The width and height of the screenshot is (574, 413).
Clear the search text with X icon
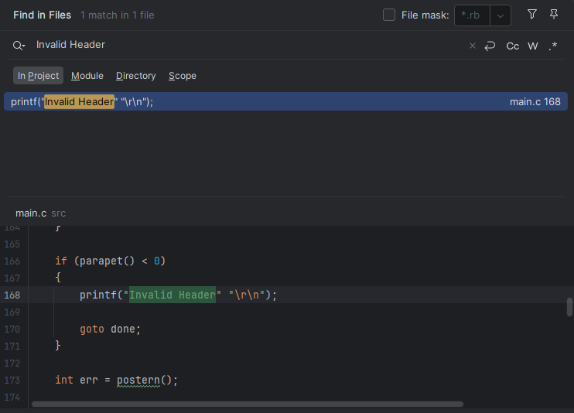click(x=473, y=46)
